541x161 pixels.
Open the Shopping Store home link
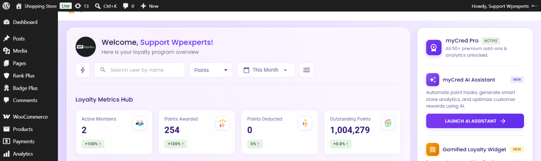[36, 6]
